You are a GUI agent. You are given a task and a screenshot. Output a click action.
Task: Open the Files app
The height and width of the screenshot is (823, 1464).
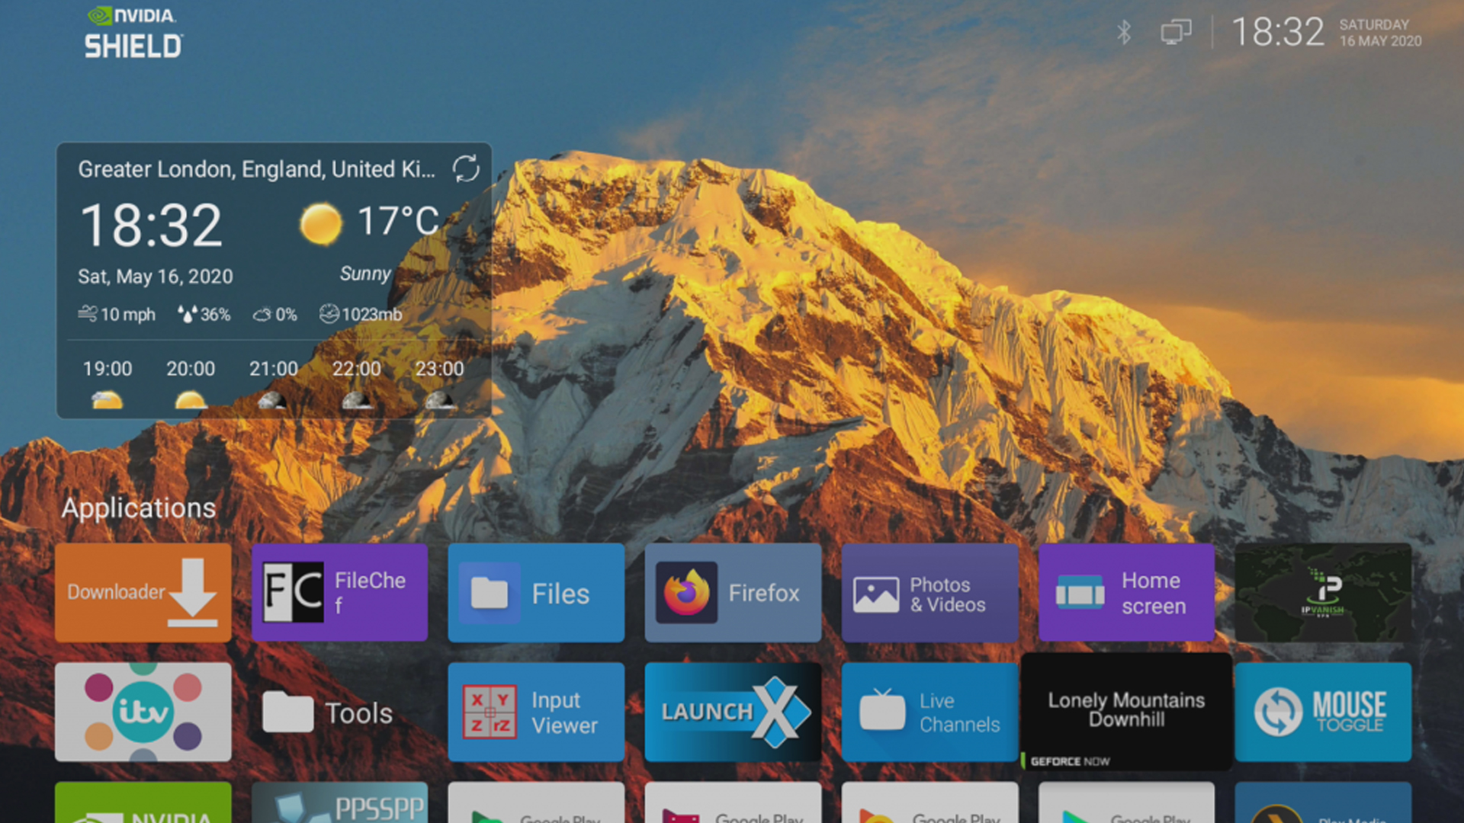coord(536,592)
